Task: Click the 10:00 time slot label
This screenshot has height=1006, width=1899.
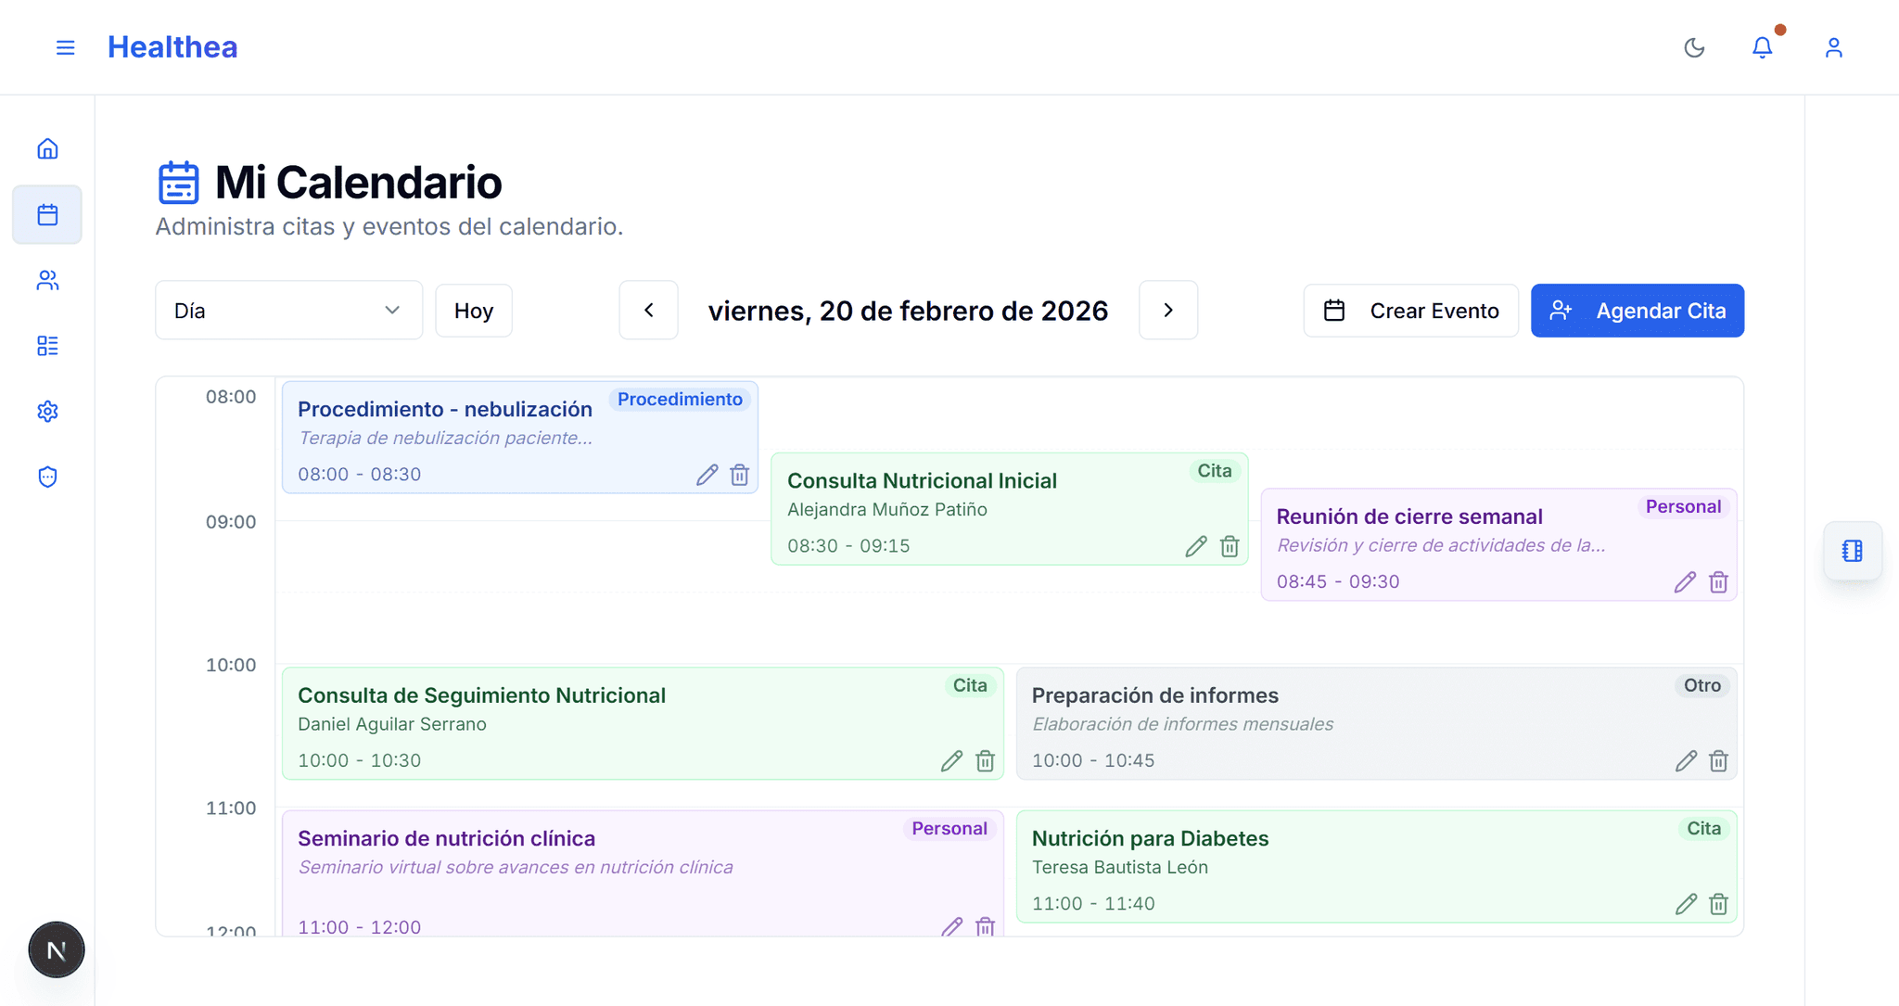Action: click(231, 665)
